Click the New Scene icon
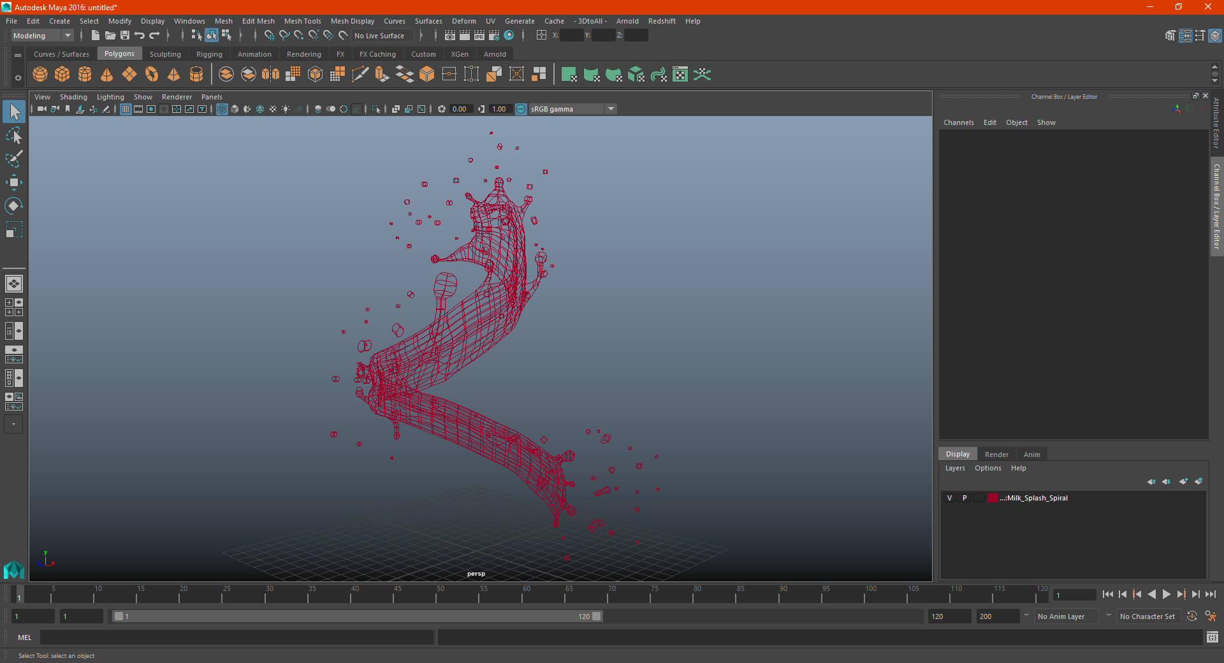This screenshot has height=663, width=1224. coord(95,36)
